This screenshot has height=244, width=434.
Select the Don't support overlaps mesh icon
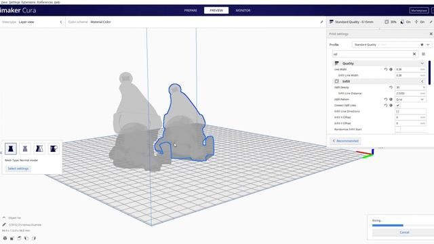[x=54, y=149]
